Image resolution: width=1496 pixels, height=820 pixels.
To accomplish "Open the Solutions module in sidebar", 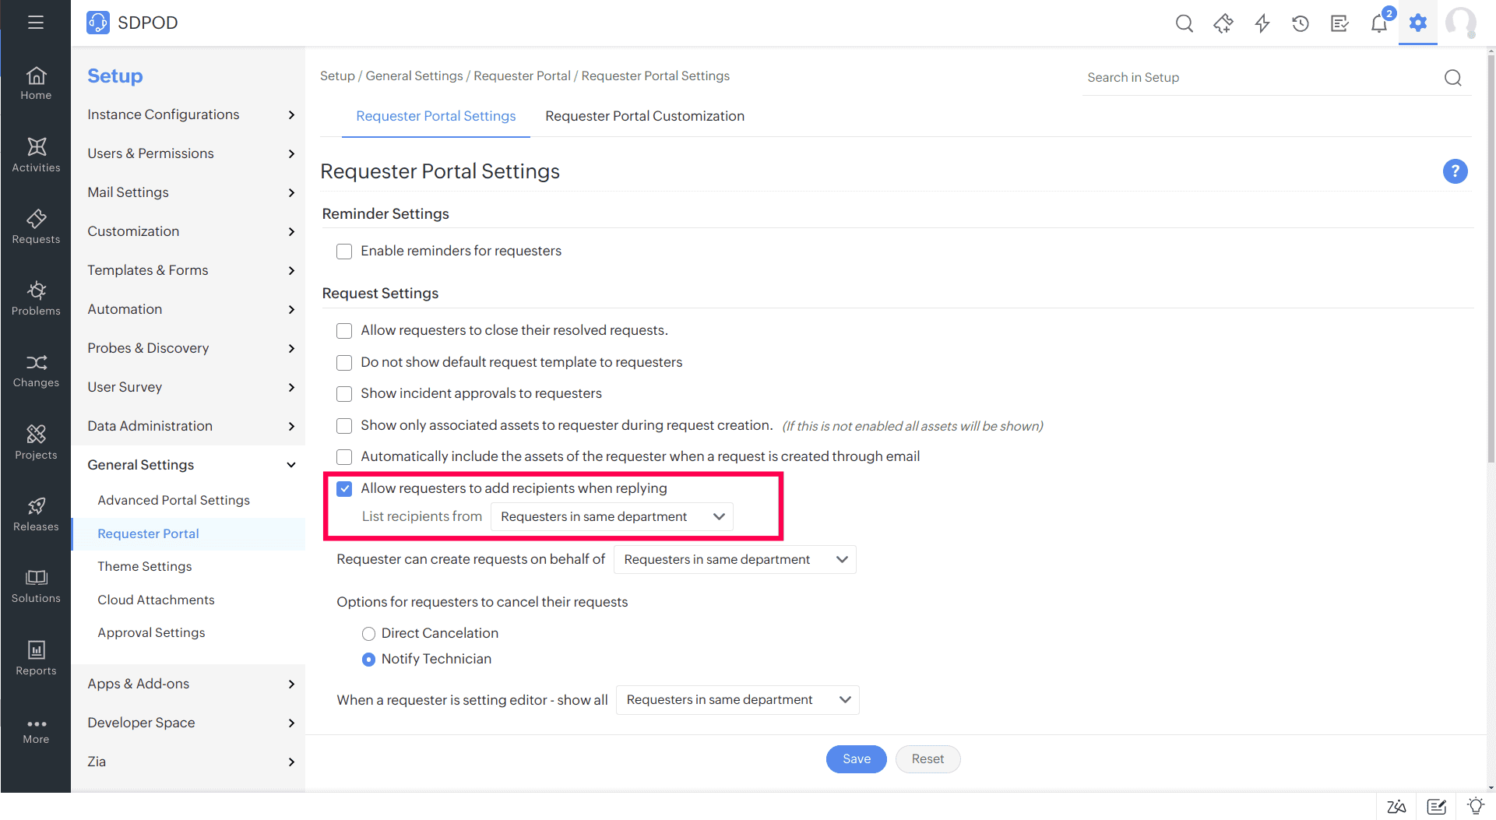I will (x=36, y=586).
